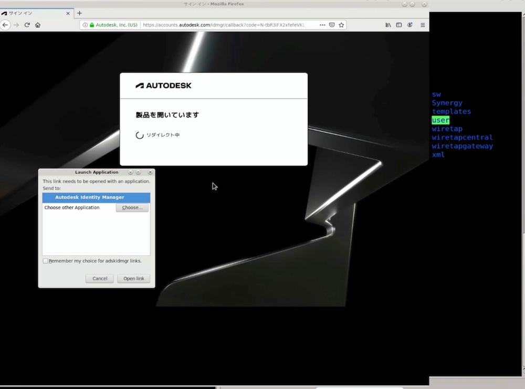Click wiretapcentral entry in terminal
The height and width of the screenshot is (389, 525).
tap(462, 138)
